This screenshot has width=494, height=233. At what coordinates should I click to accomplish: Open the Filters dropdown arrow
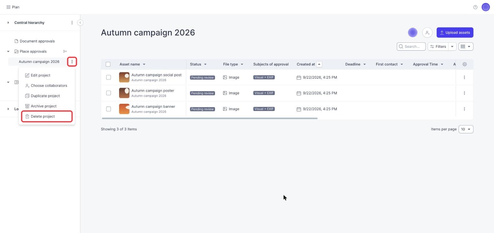pos(452,47)
